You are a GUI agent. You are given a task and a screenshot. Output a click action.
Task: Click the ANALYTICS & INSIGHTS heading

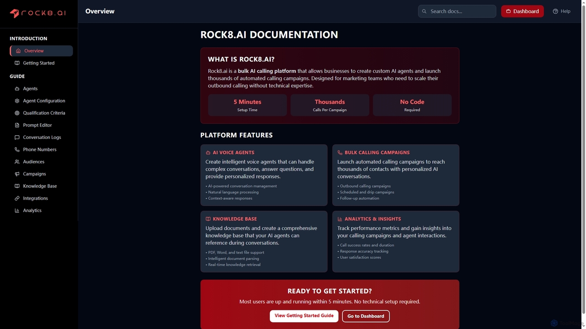coord(373,219)
